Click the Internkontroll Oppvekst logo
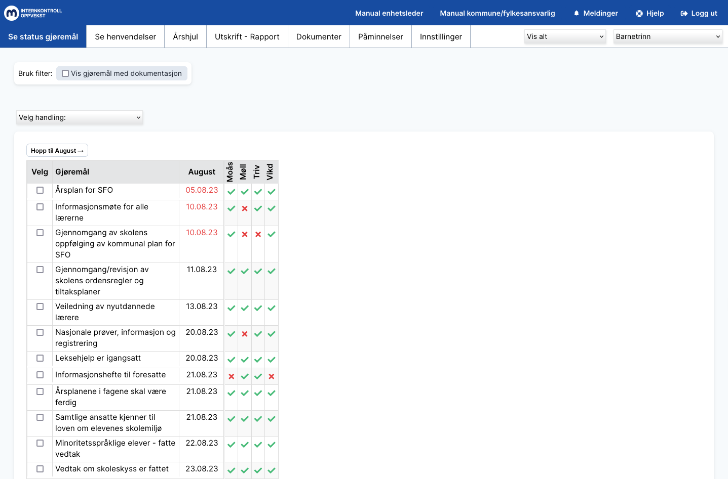Viewport: 728px width, 479px height. pyautogui.click(x=33, y=13)
